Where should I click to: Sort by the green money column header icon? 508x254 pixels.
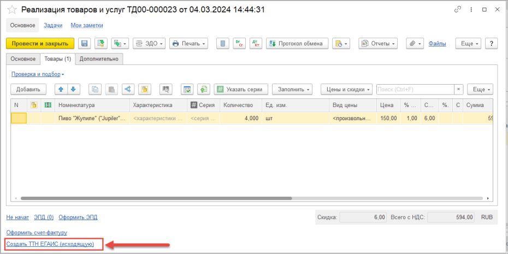click(x=48, y=105)
